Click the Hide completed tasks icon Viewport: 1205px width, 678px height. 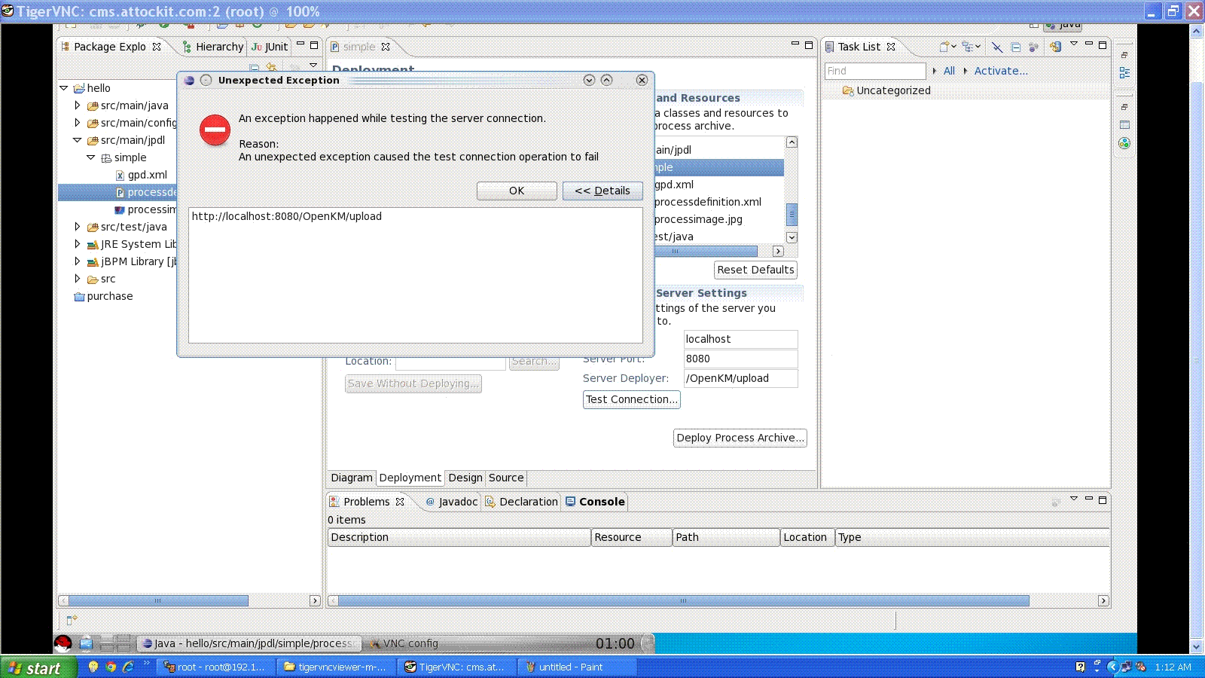pyautogui.click(x=996, y=47)
